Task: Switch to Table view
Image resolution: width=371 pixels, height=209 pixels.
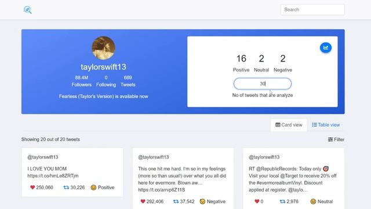Action: tap(326, 125)
